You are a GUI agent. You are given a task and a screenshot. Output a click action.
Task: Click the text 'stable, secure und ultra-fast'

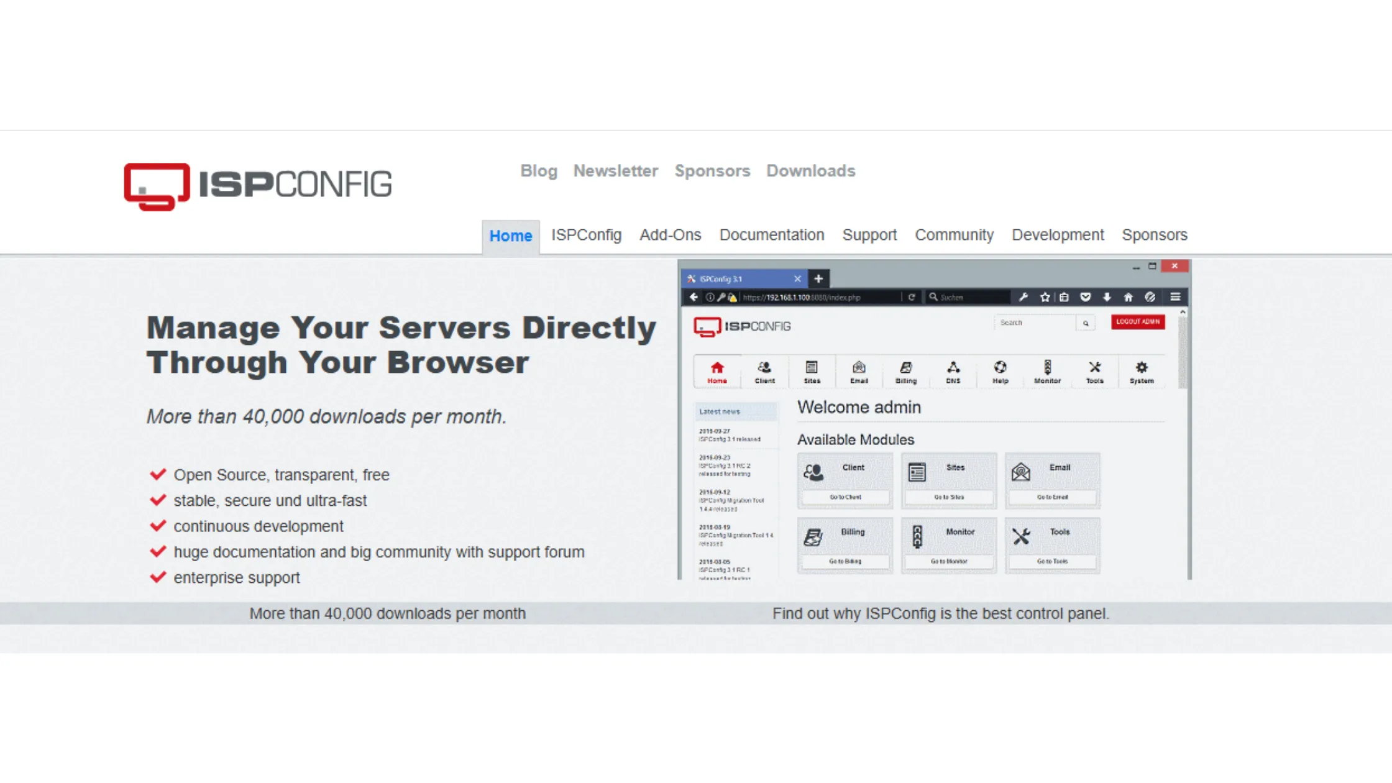click(270, 501)
